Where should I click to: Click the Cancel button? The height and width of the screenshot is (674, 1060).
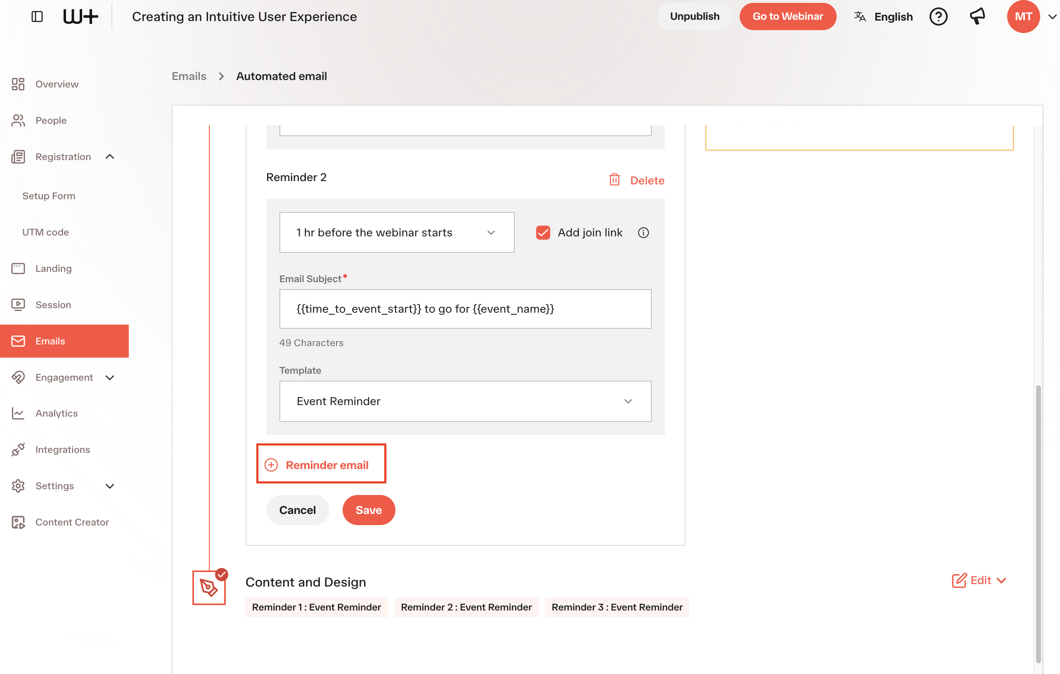click(x=297, y=510)
